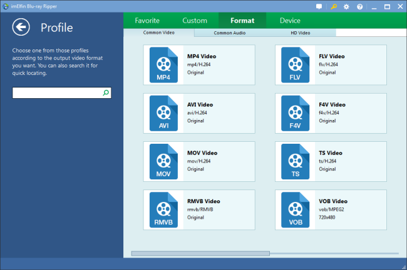Screen dimensions: 407x270
Task: Click the mp4/H.264 codec text
Action: click(199, 64)
